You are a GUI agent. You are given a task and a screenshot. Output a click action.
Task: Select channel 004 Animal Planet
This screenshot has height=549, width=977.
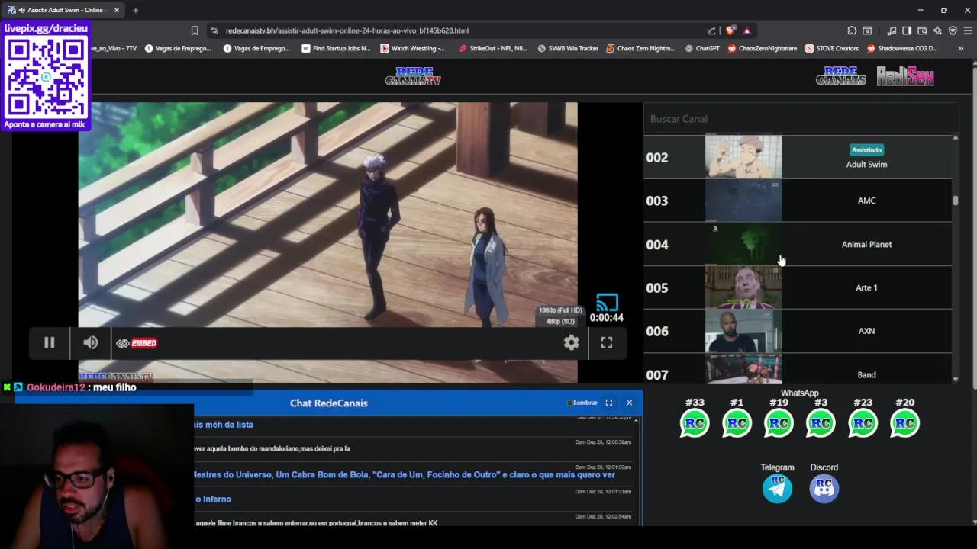pyautogui.click(x=798, y=244)
